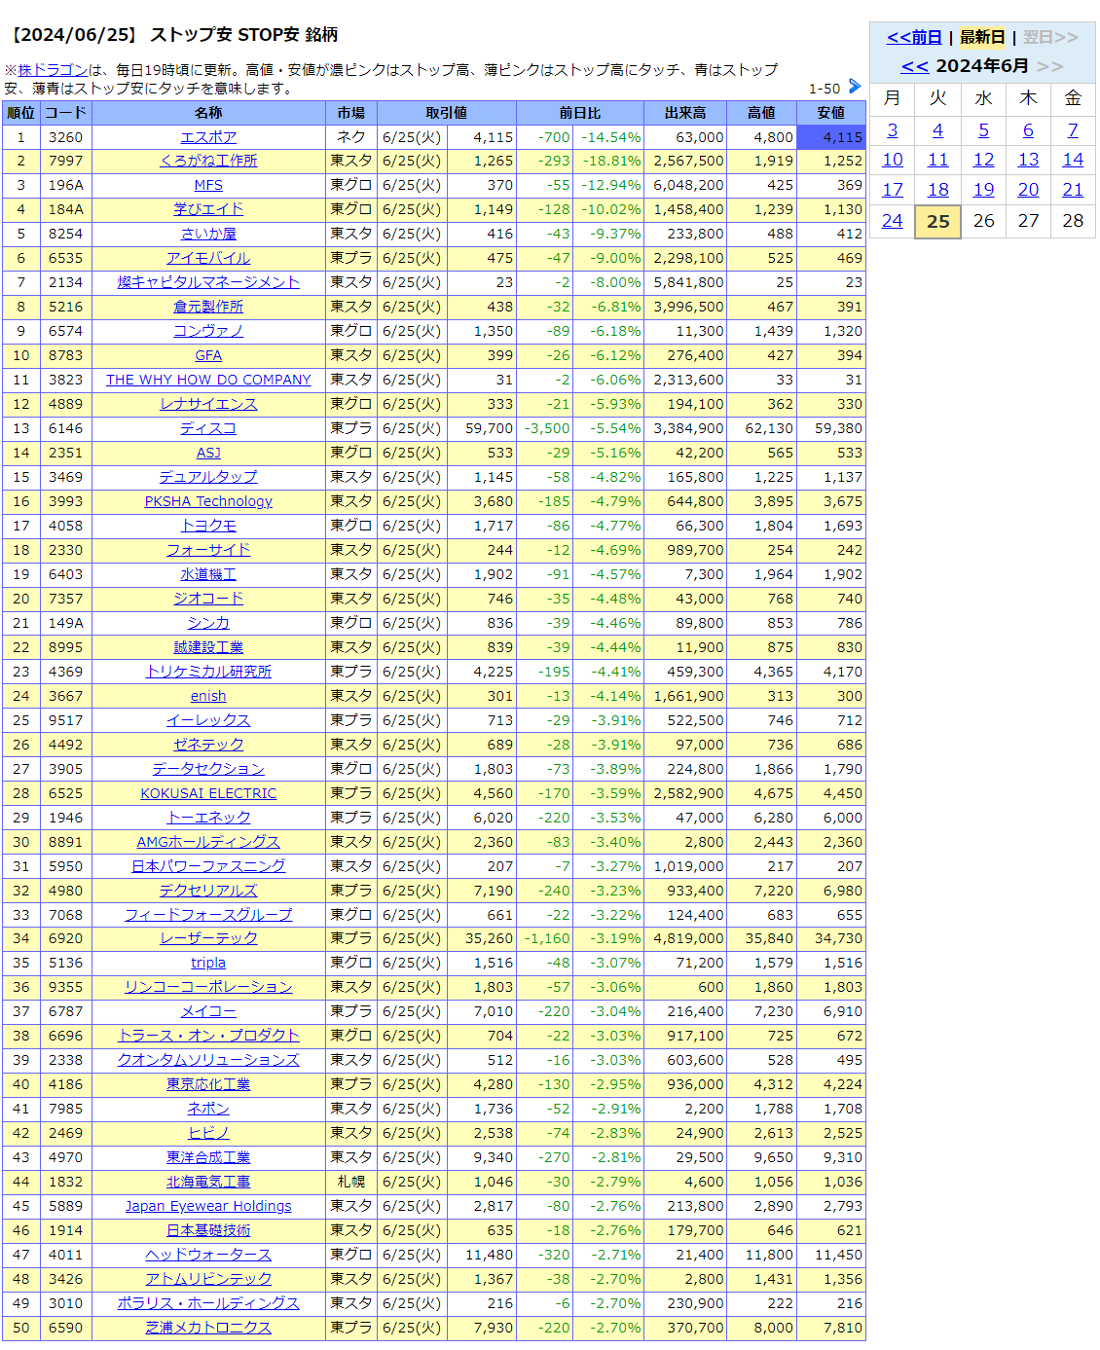The image size is (1100, 1350).
Task: Open the コンヴァノ stock link
Action: coord(208,331)
